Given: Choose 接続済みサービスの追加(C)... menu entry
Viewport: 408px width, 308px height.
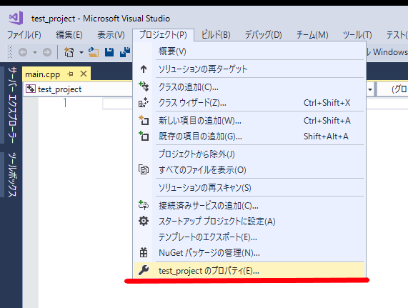Looking at the screenshot, I should 249,206.
